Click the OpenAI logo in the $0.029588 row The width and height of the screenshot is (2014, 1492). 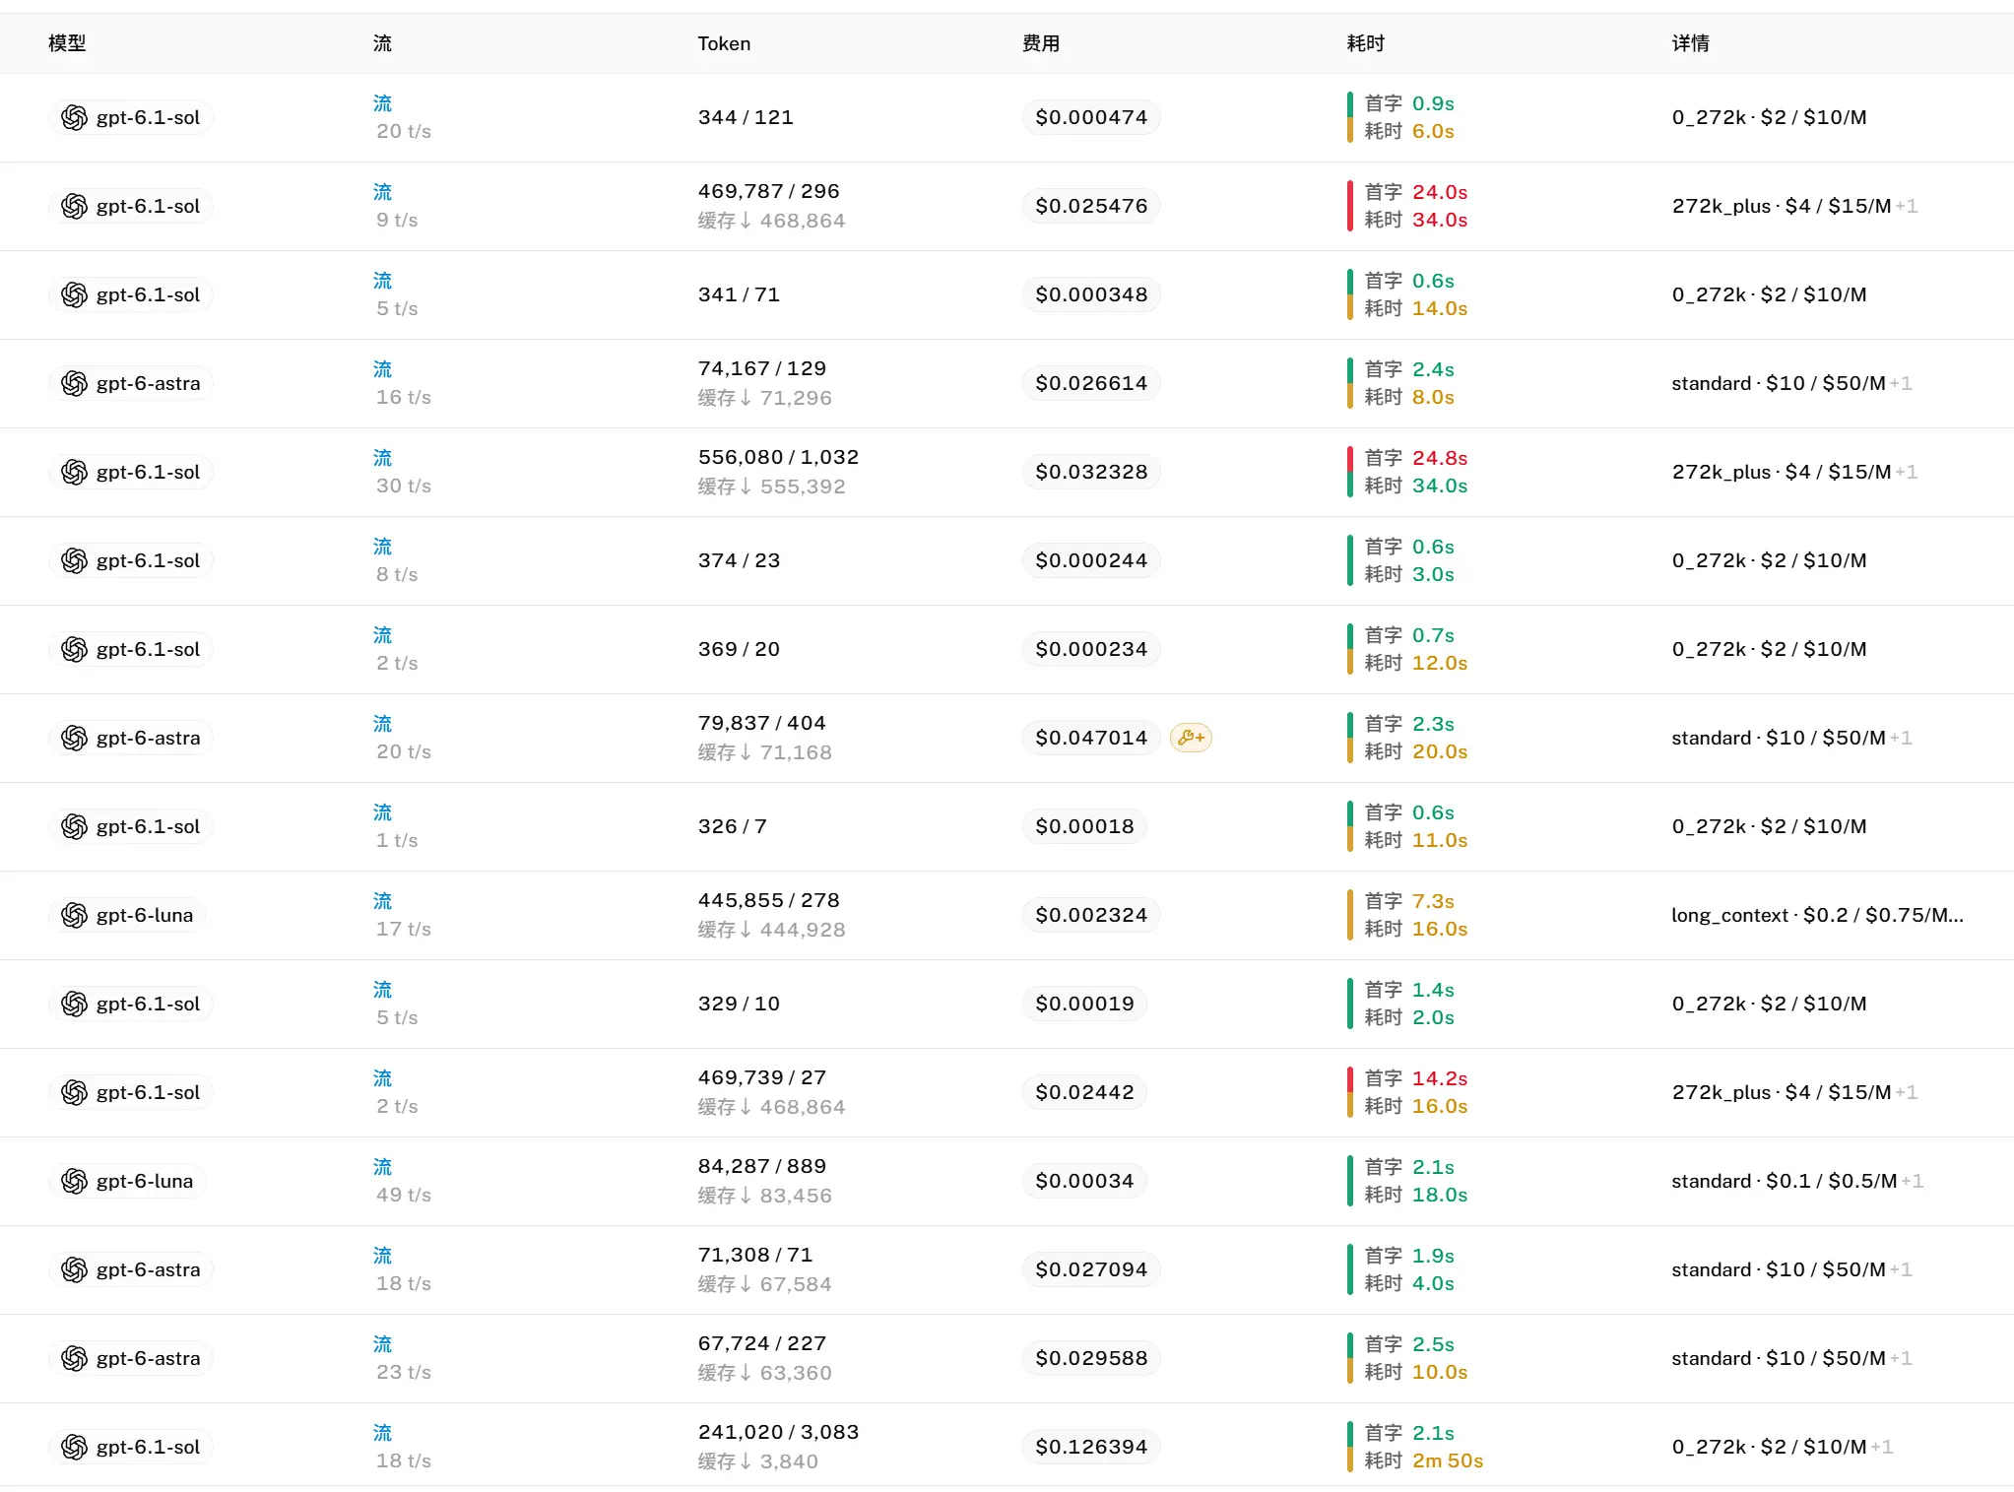click(74, 1358)
